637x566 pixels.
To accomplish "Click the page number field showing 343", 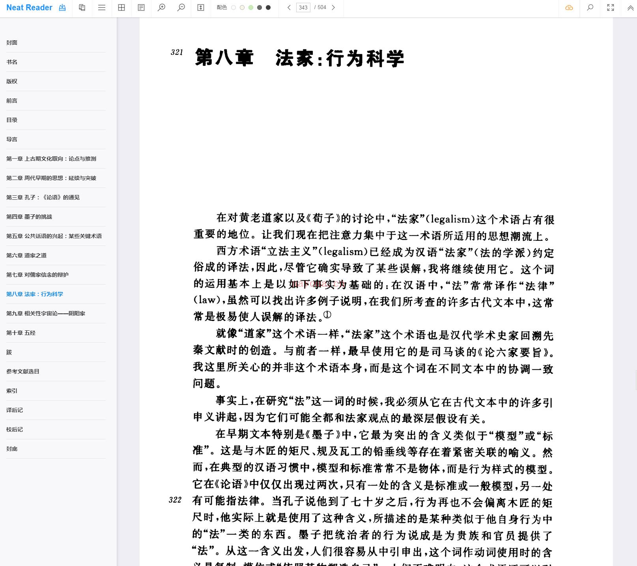I will point(303,7).
